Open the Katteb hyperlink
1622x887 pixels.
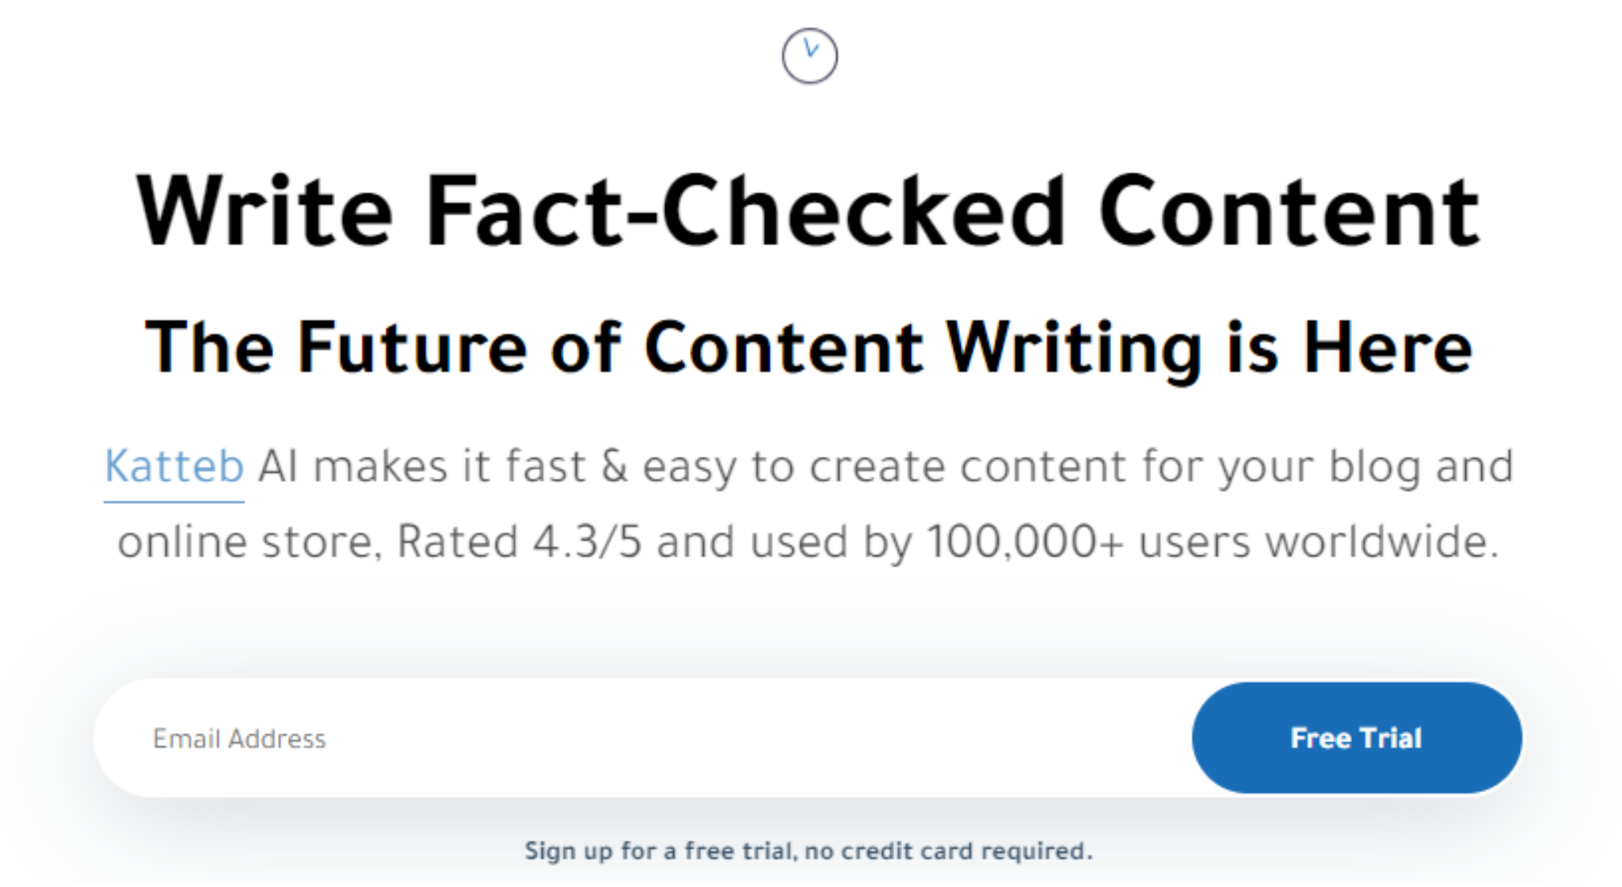(174, 466)
